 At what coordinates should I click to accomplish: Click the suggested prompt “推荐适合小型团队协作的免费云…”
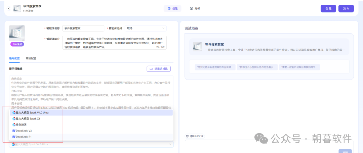click(257, 67)
